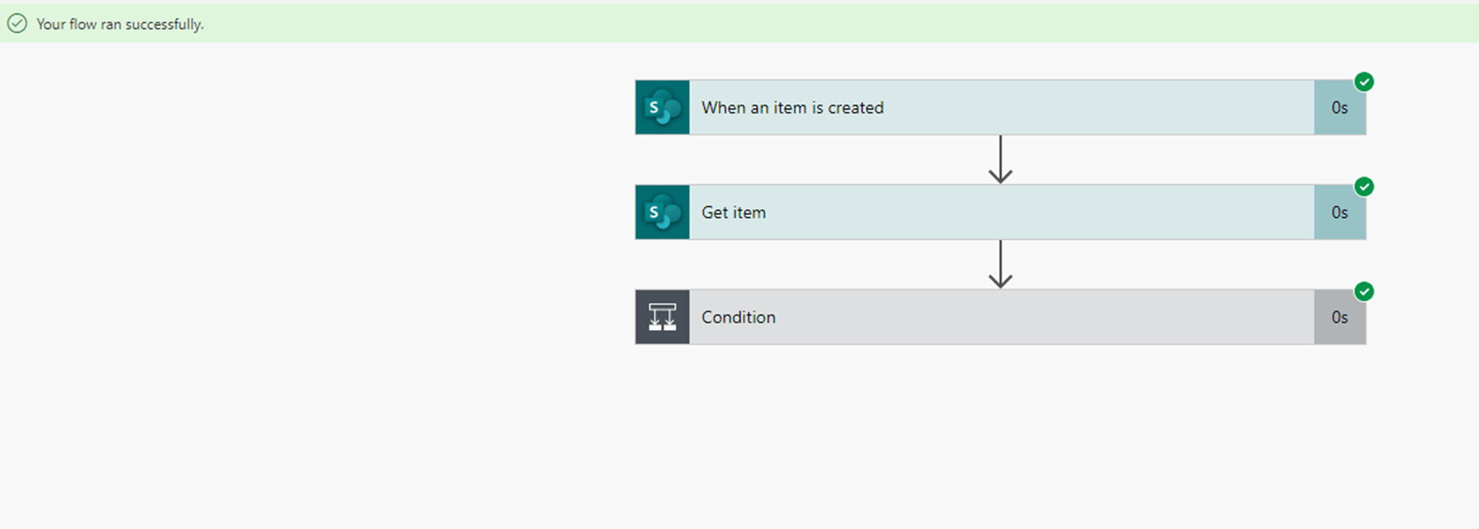Click the 0s duration badge on the trigger
Viewport: 1479px width, 529px height.
tap(1340, 108)
